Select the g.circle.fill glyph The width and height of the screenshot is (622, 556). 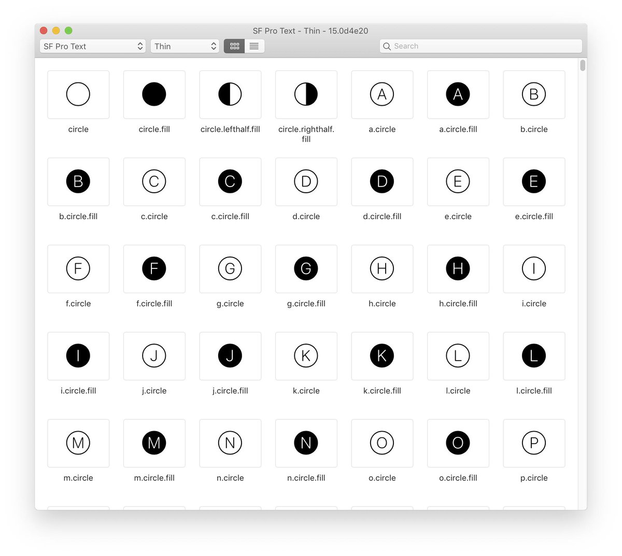click(x=306, y=268)
